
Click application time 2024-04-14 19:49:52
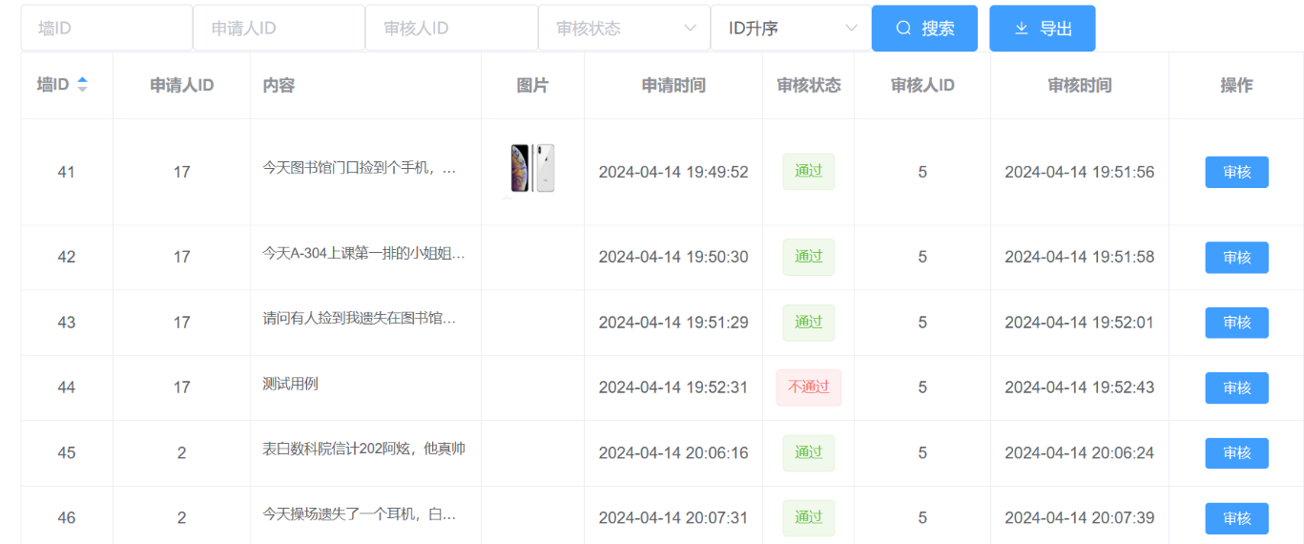tap(673, 173)
